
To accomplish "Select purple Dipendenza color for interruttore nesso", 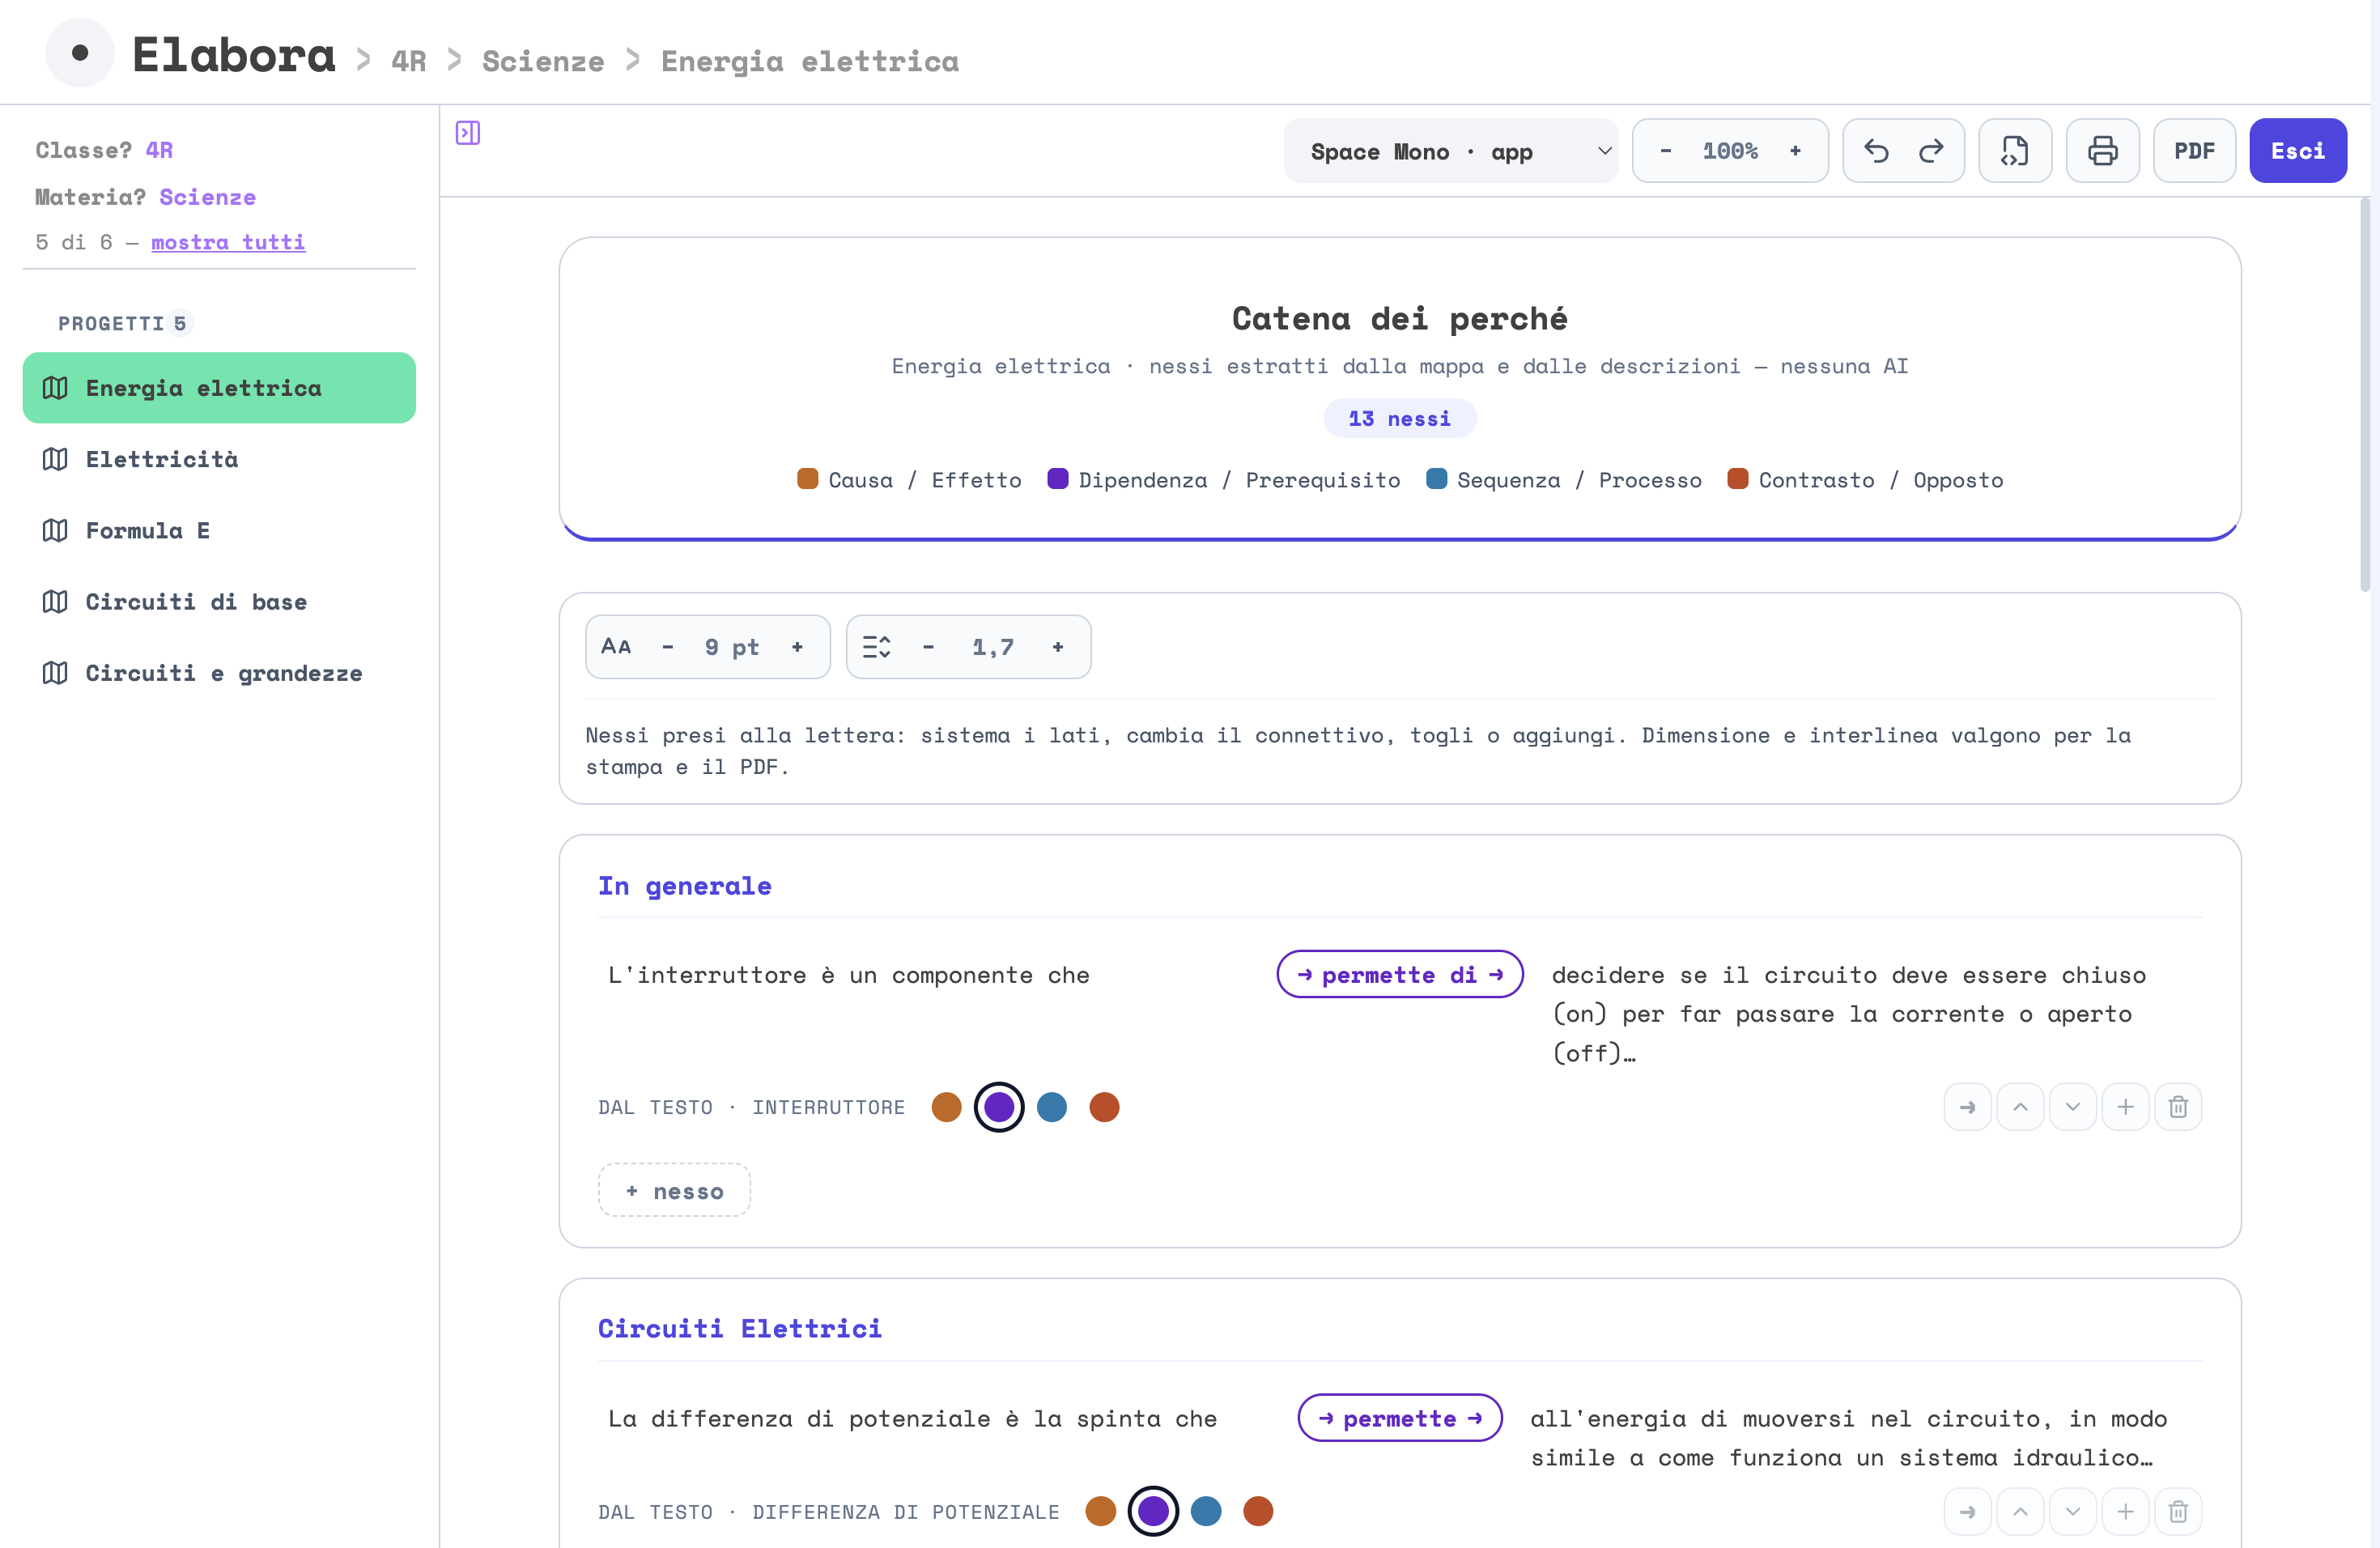I will 999,1107.
